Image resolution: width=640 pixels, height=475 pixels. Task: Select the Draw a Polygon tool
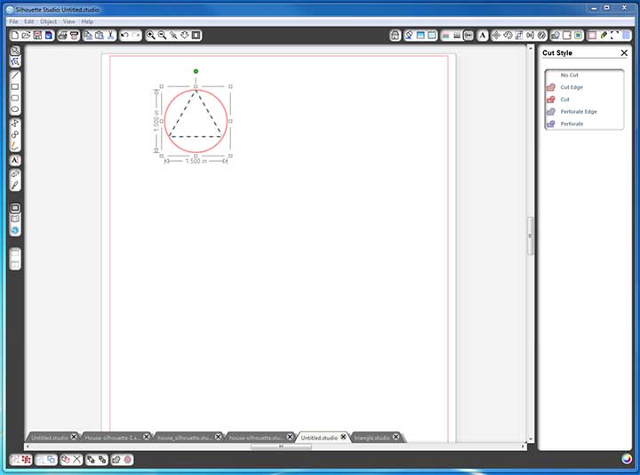click(x=15, y=123)
